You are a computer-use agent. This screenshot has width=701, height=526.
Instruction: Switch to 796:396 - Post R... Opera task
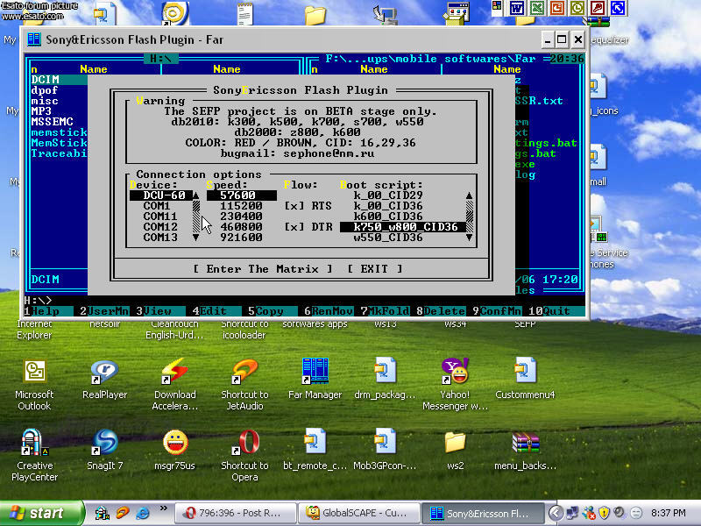(235, 513)
